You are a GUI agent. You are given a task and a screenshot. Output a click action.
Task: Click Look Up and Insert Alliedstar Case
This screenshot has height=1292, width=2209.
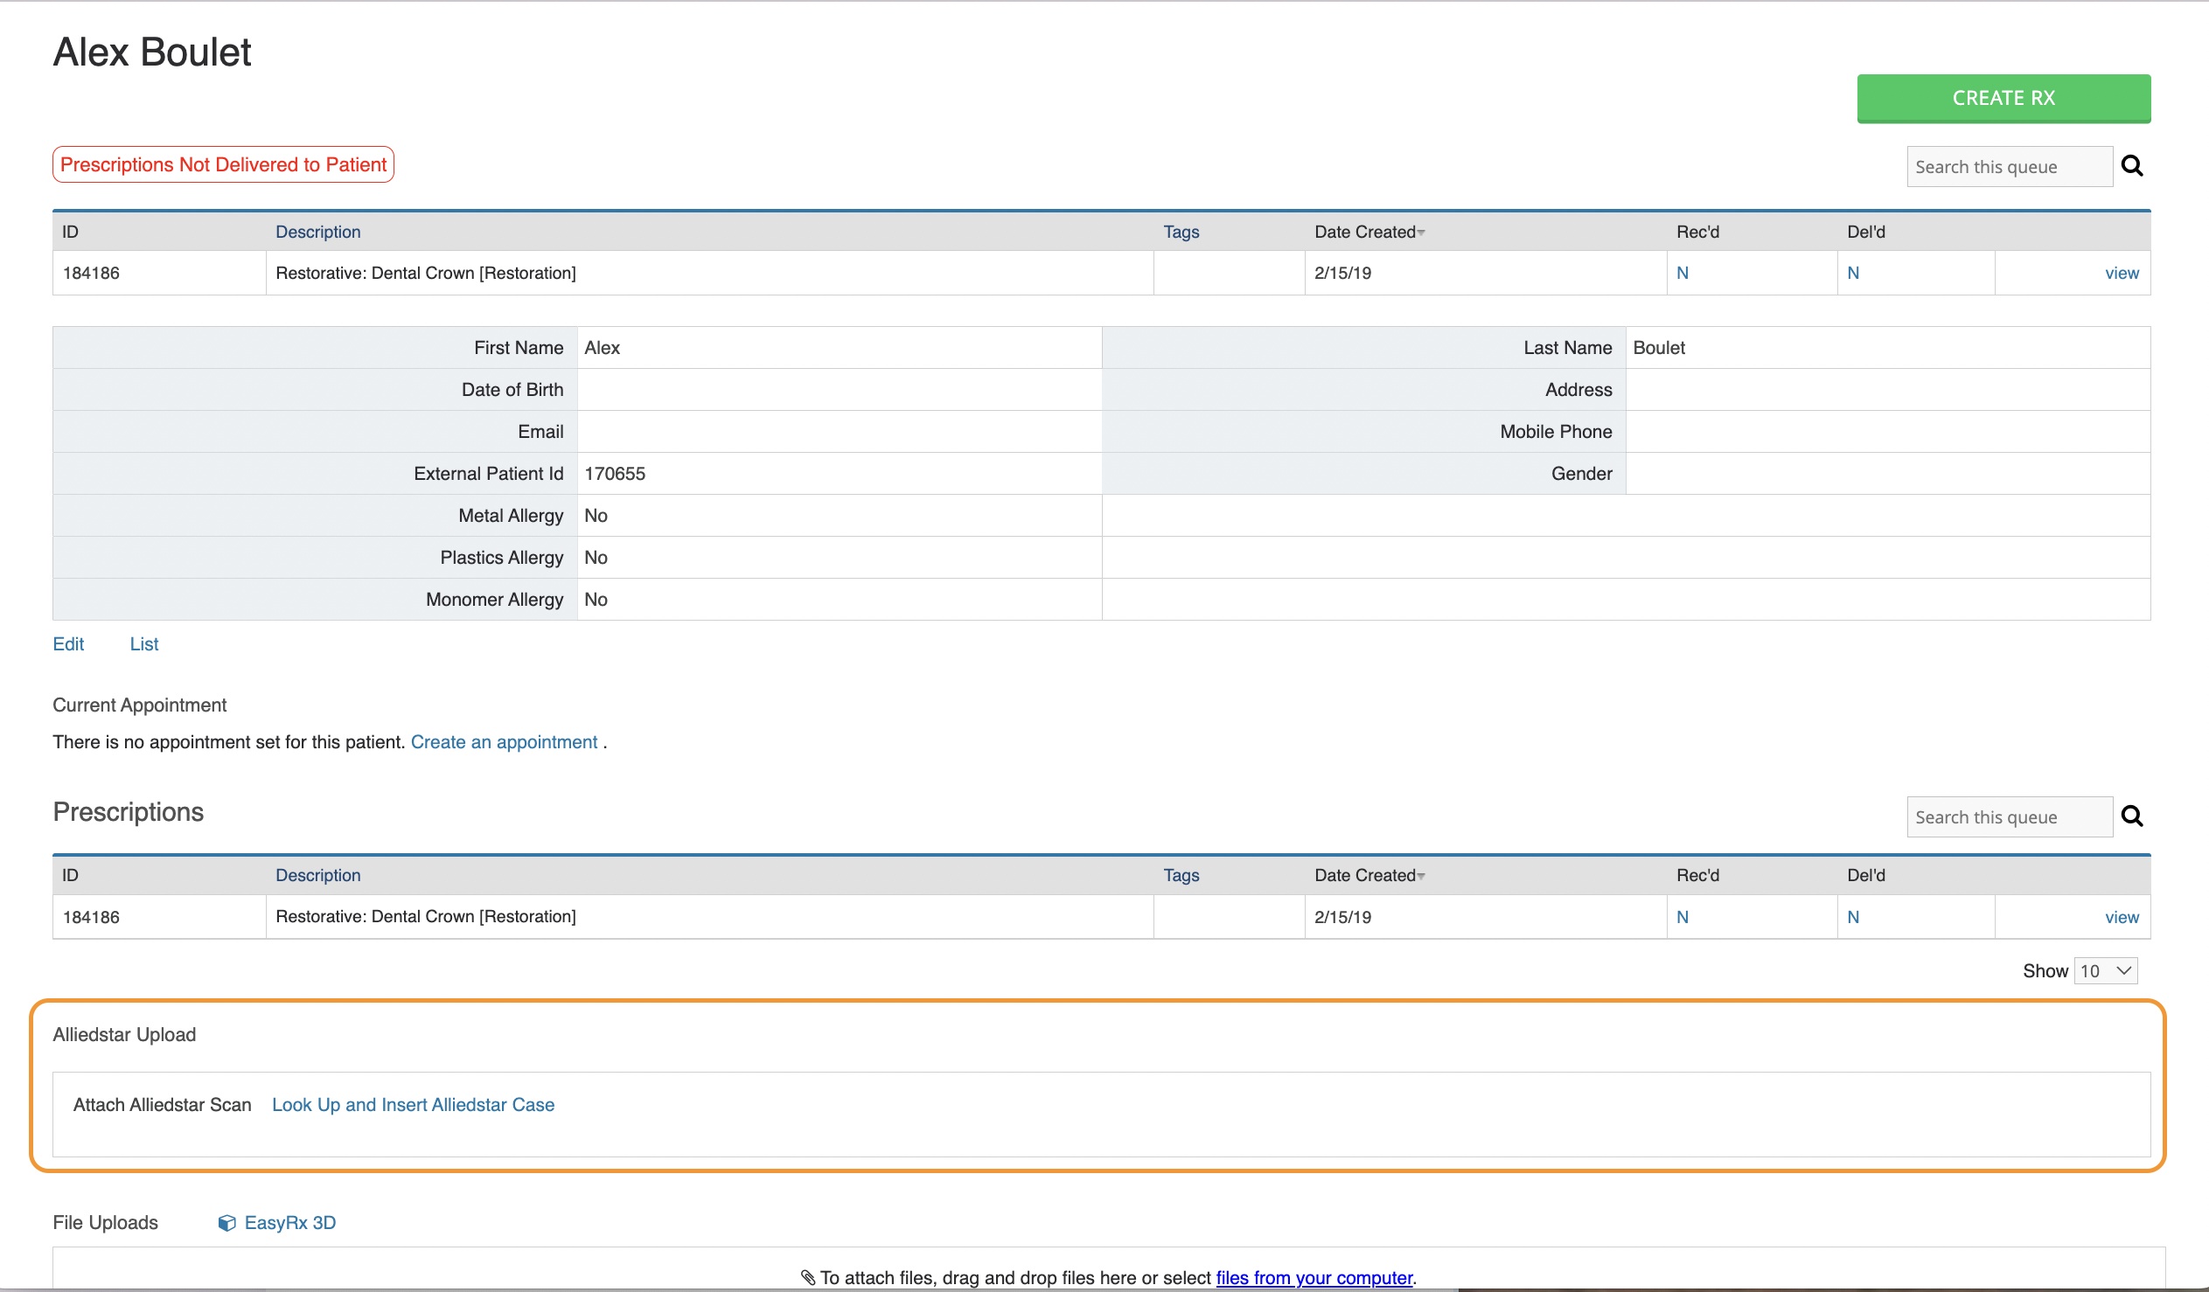click(413, 1105)
